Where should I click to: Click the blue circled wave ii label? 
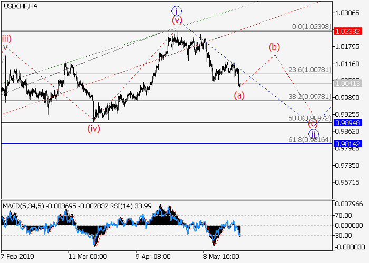point(313,133)
